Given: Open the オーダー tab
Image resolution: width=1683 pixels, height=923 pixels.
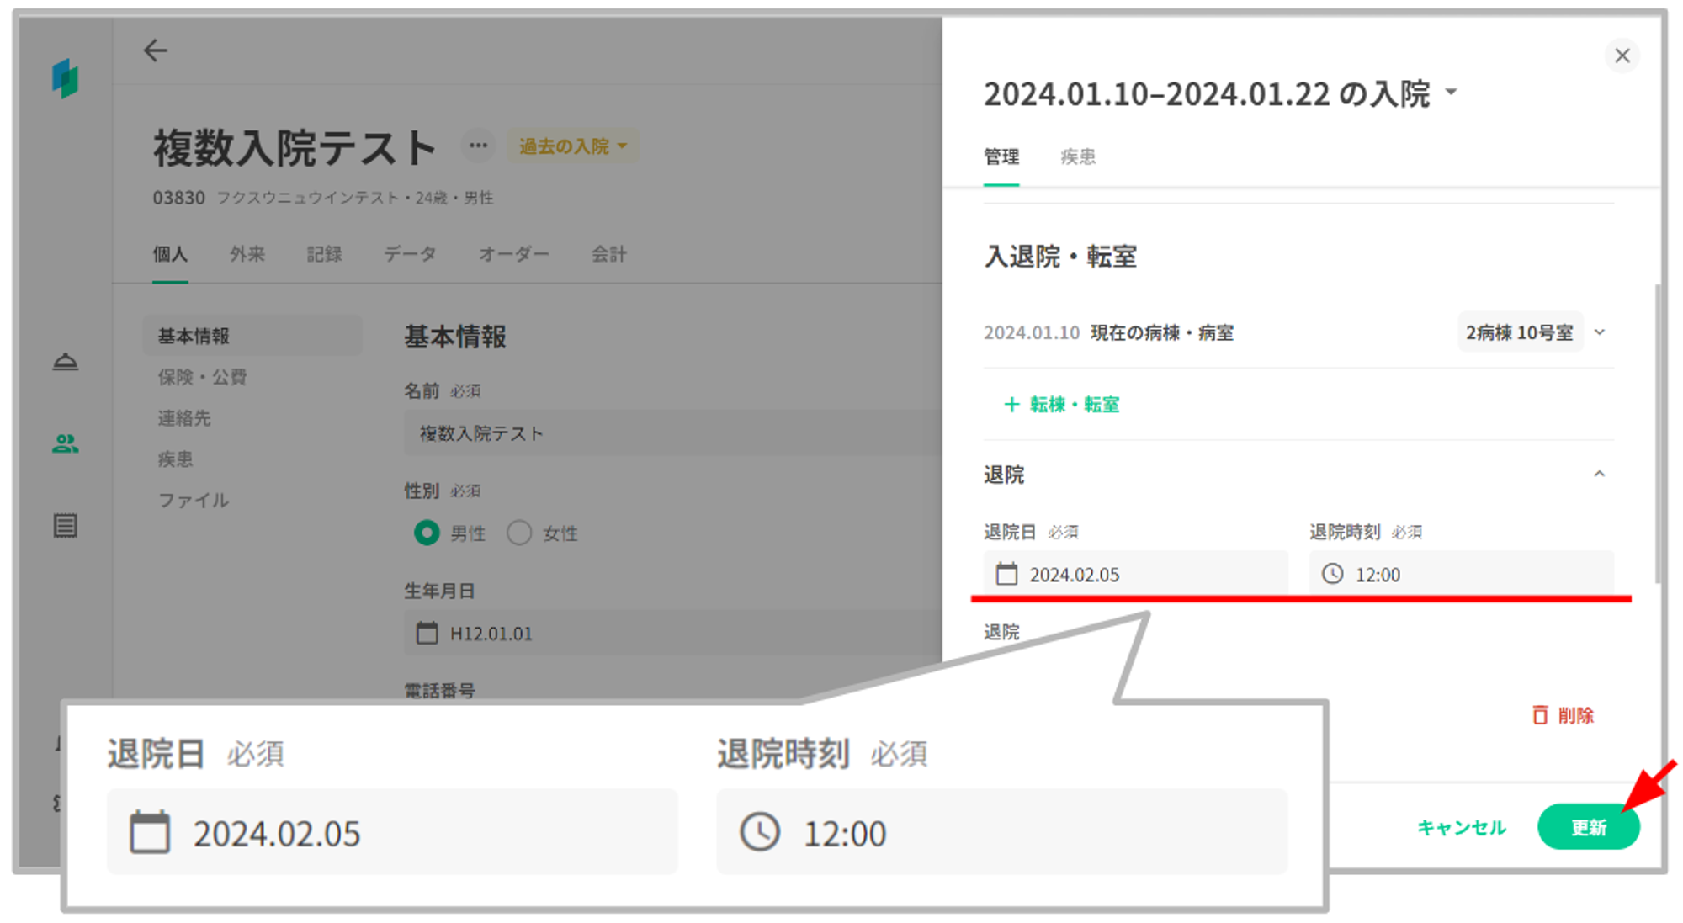Looking at the screenshot, I should click(513, 254).
